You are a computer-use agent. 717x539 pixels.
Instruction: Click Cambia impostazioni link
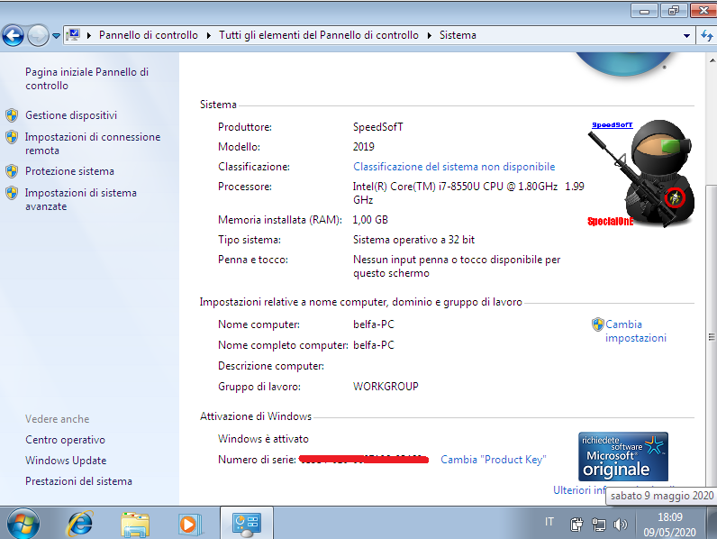(636, 331)
